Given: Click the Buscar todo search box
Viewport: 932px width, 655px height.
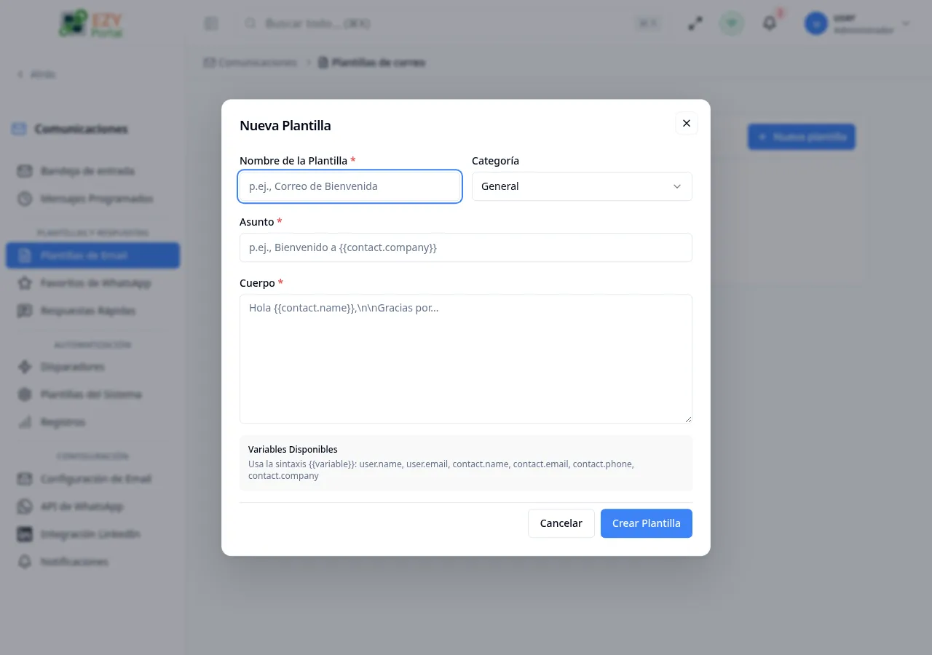Looking at the screenshot, I should click(451, 24).
